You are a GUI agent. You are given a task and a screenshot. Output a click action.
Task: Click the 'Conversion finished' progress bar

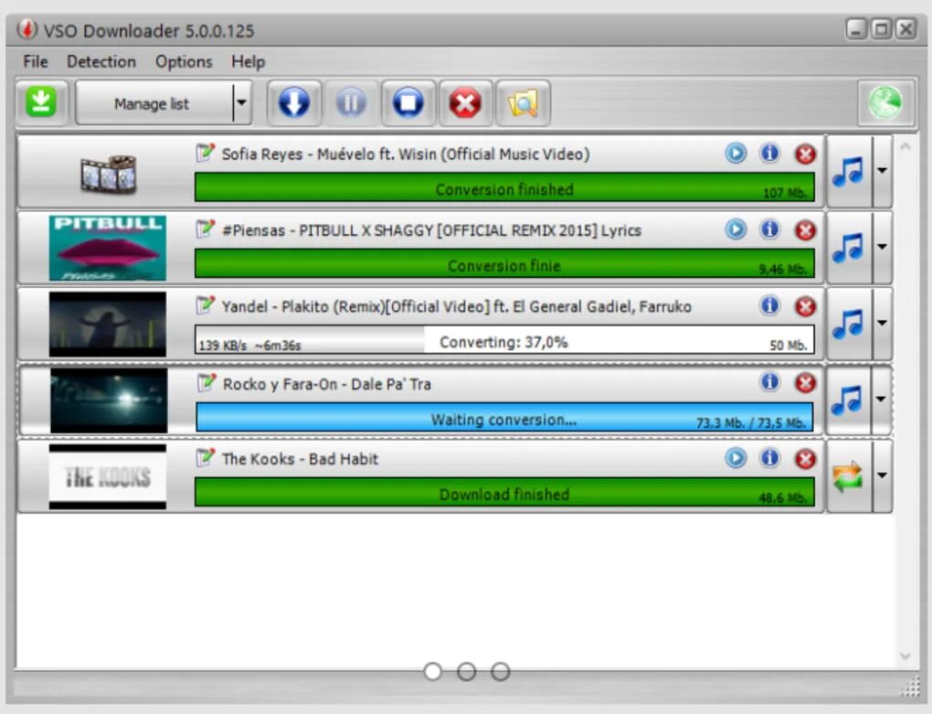tap(504, 187)
